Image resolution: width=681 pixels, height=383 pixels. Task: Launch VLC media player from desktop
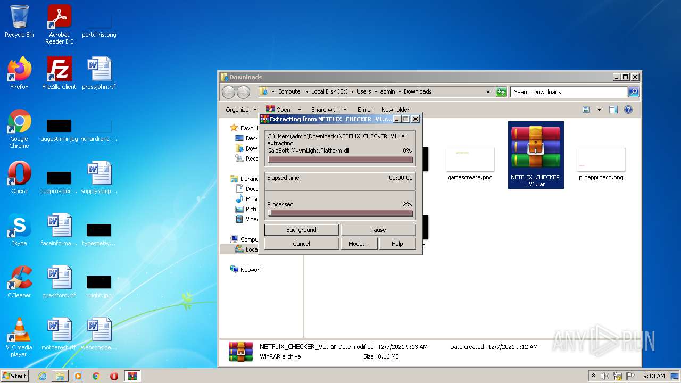tap(19, 337)
